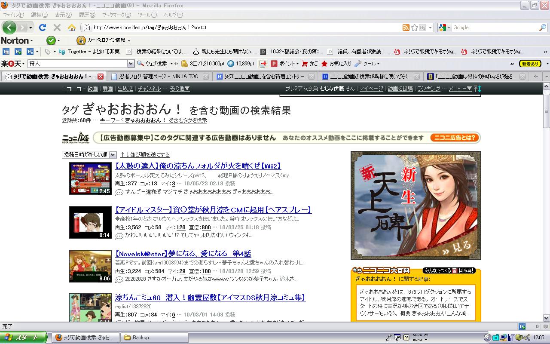The width and height of the screenshot is (550, 344).
Task: Open the 履歴(S) menu
Action: pos(87,15)
